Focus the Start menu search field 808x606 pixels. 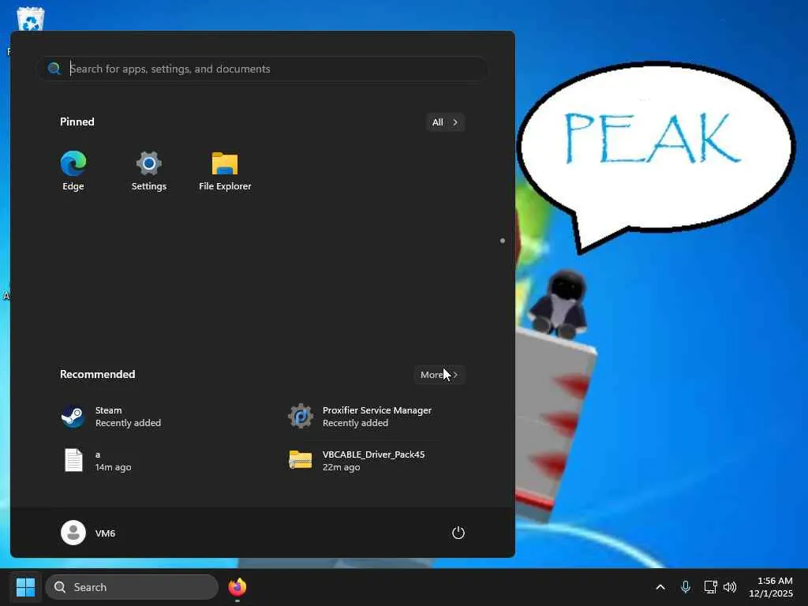[262, 69]
